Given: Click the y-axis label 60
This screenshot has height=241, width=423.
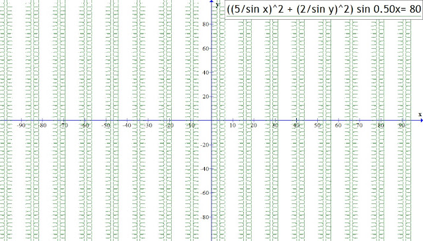Looking at the screenshot, I should point(206,48).
